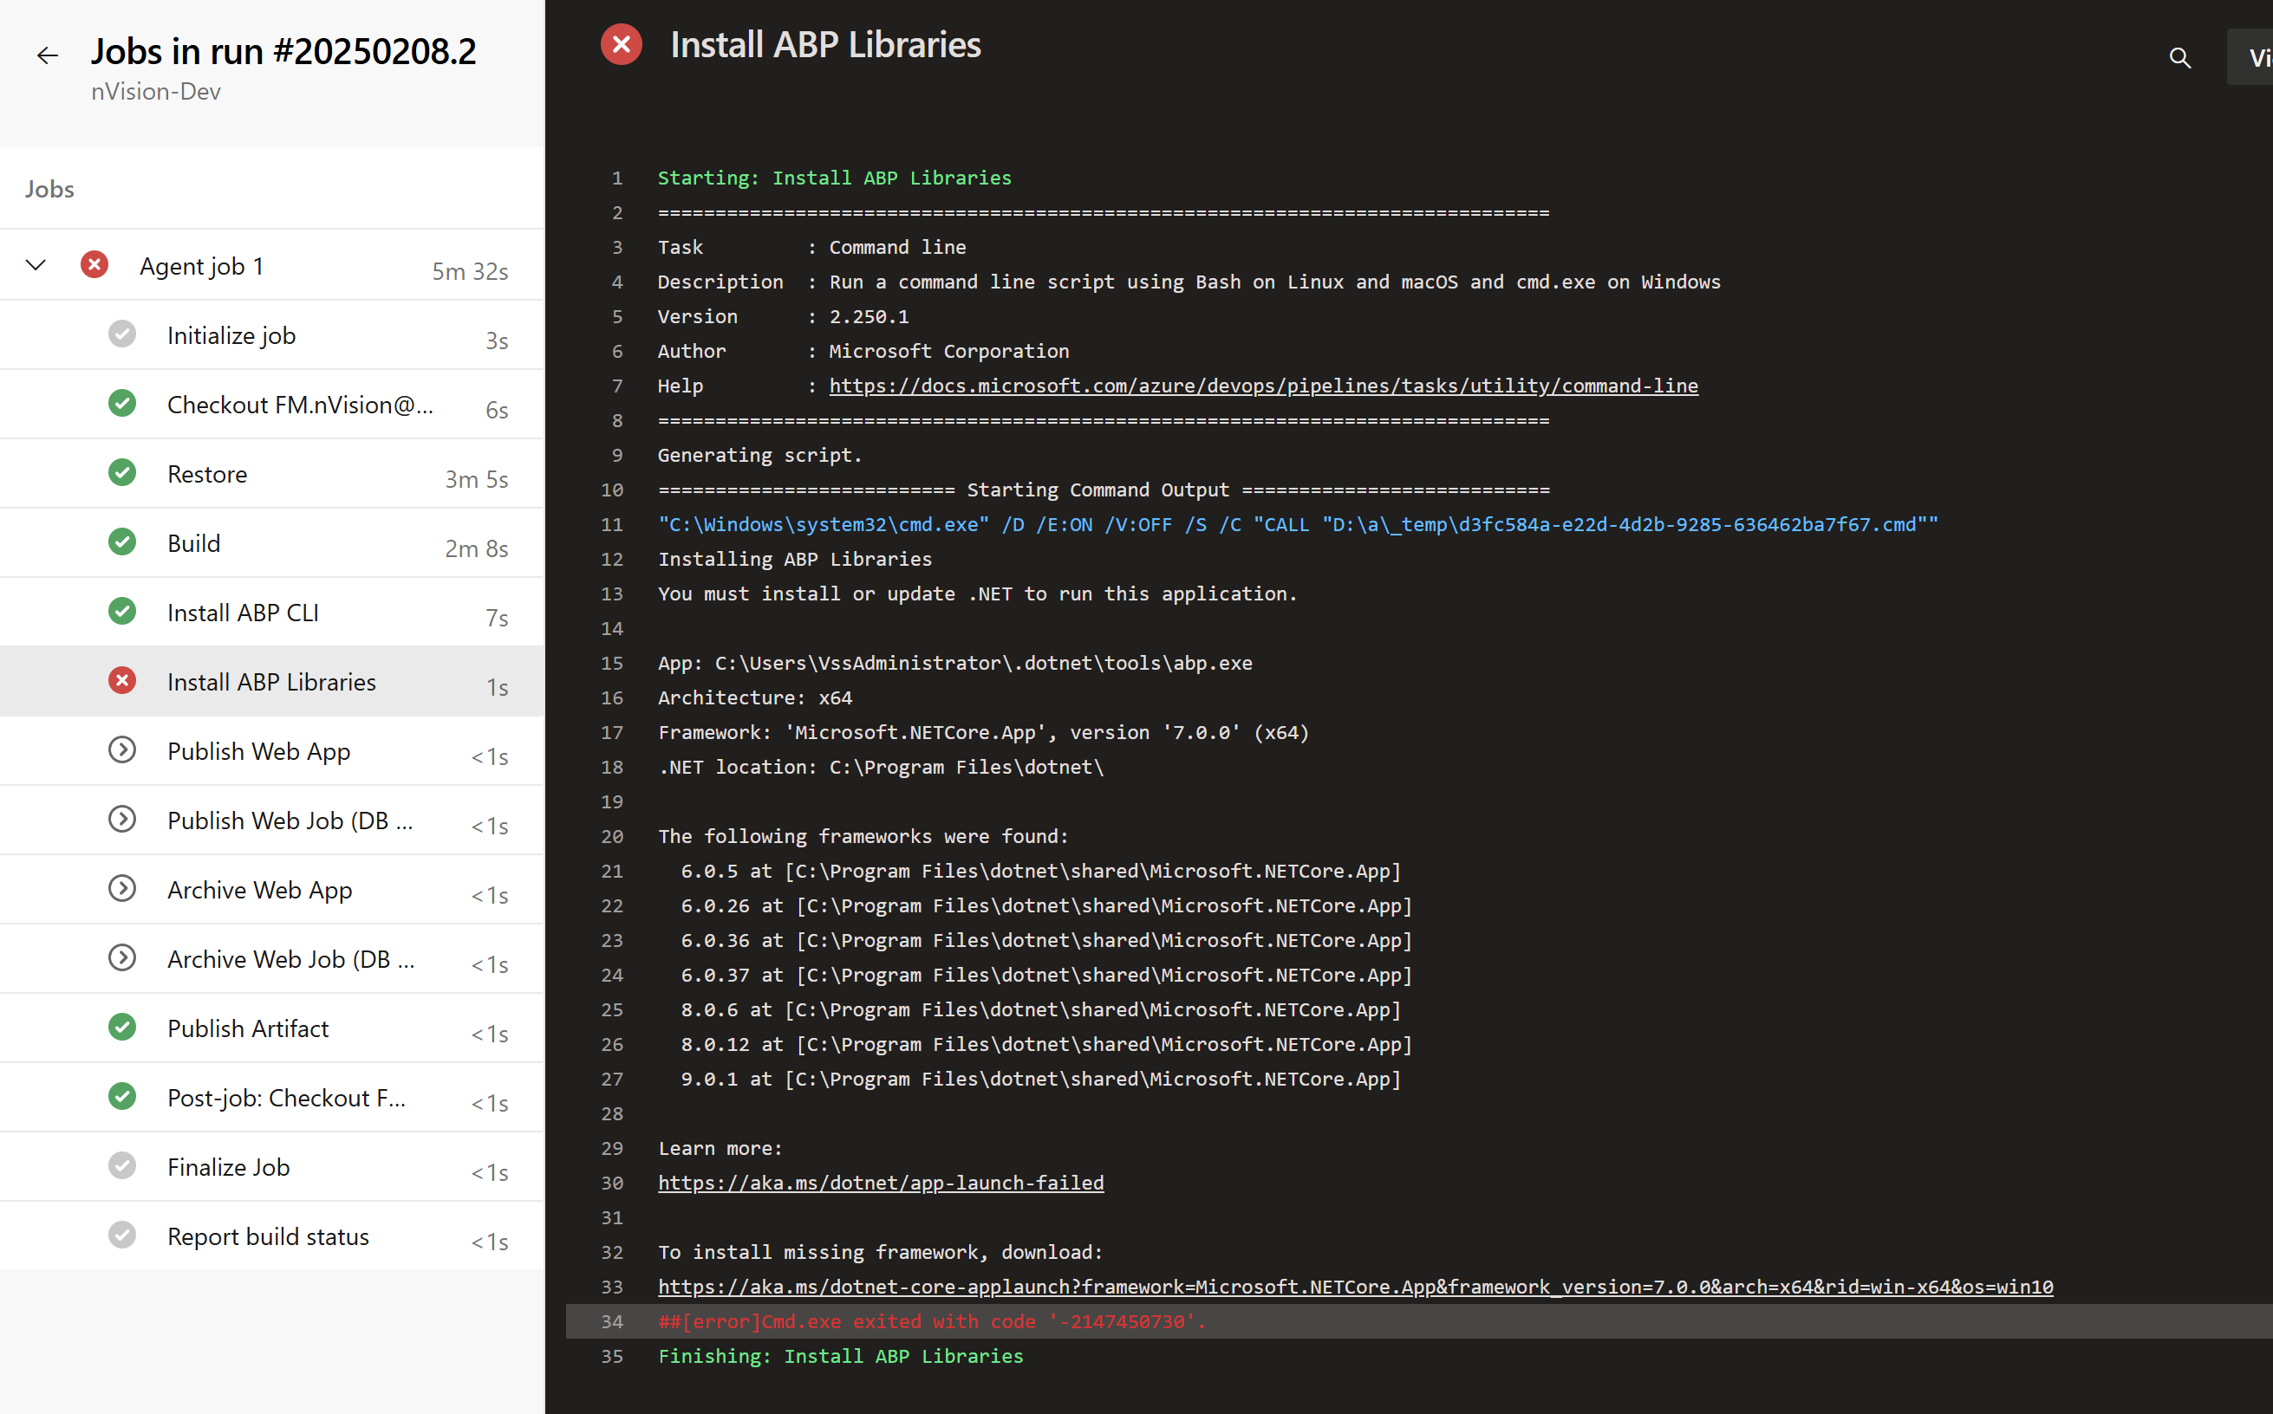Click the red error icon beside the log title
The height and width of the screenshot is (1414, 2273).
(621, 45)
